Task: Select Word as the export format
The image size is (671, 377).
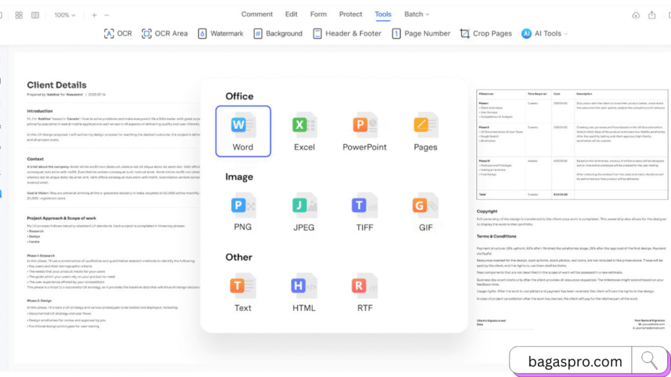Action: coord(242,131)
